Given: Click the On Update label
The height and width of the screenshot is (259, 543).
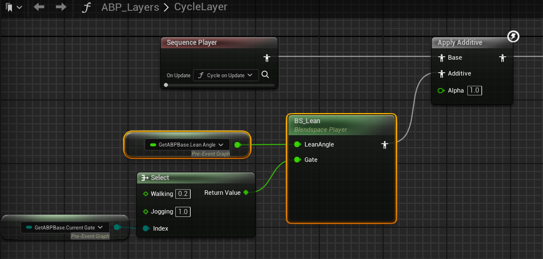Looking at the screenshot, I should (179, 76).
